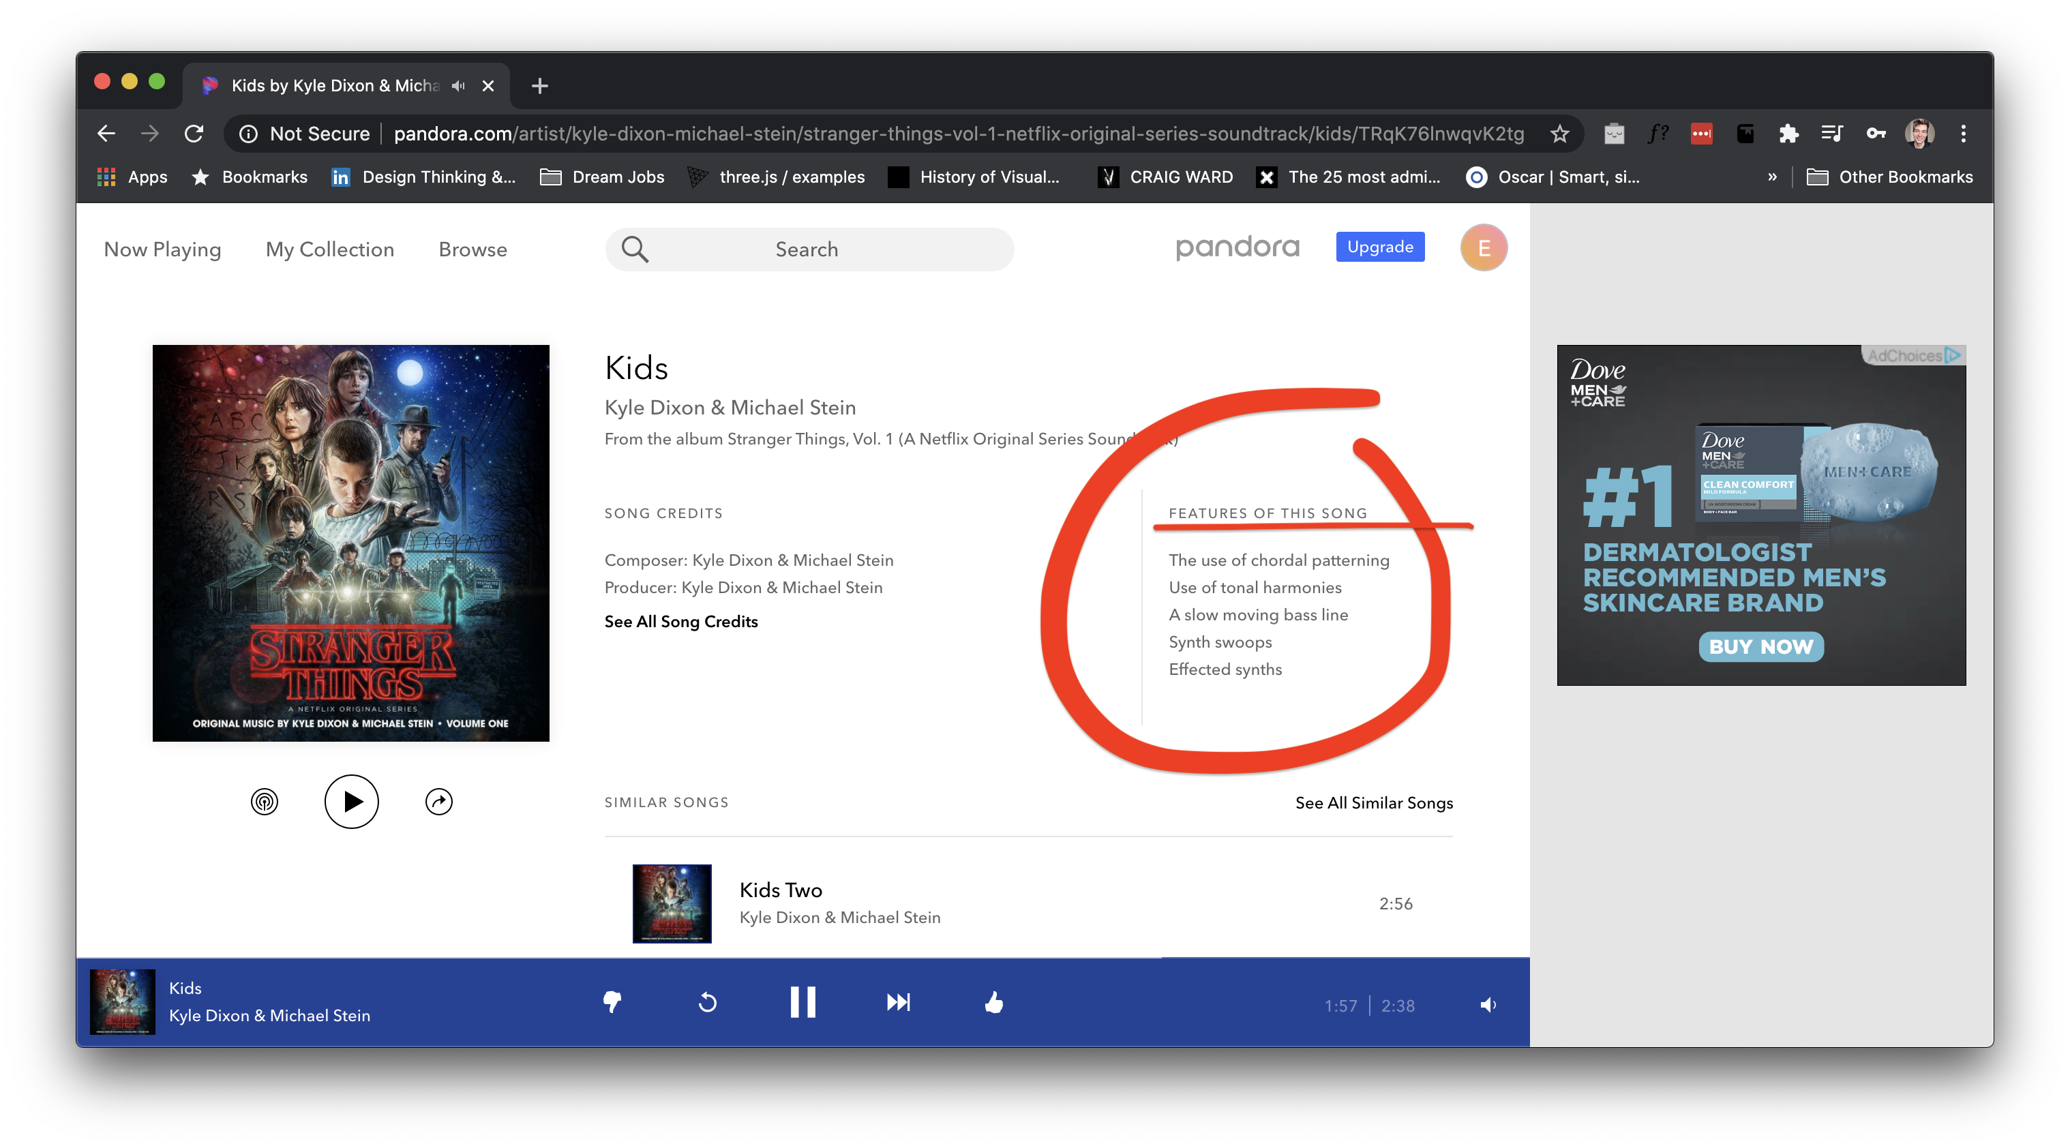The height and width of the screenshot is (1148, 2070).
Task: Click artist name in player bar
Action: tap(269, 1016)
